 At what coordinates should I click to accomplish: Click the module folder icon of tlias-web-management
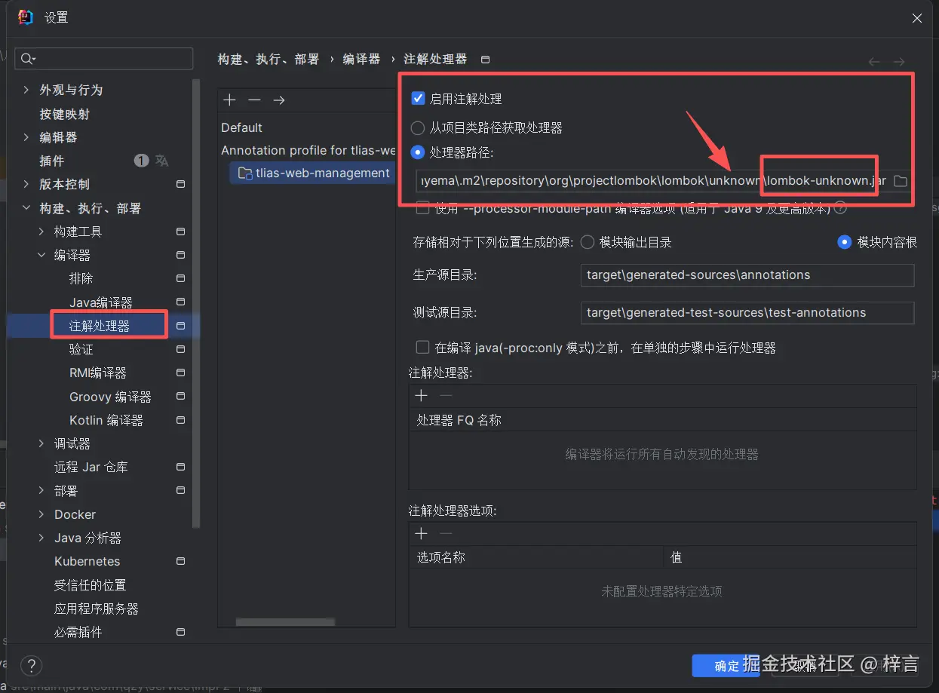pyautogui.click(x=244, y=173)
